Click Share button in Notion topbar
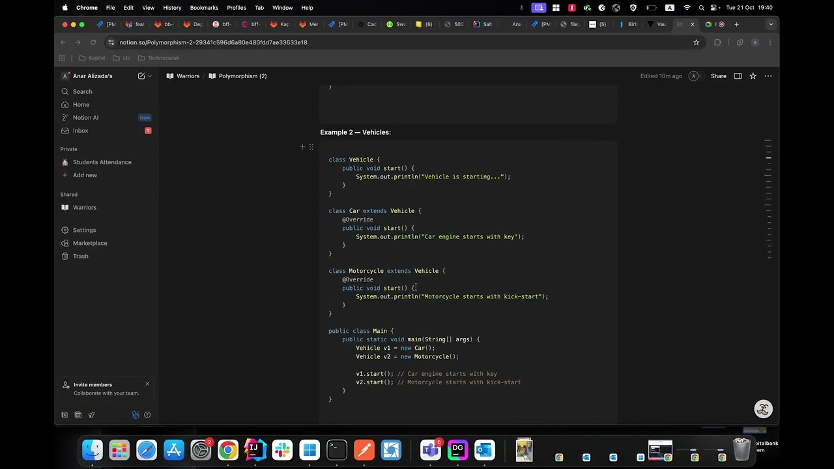Image resolution: width=834 pixels, height=469 pixels. click(x=719, y=76)
